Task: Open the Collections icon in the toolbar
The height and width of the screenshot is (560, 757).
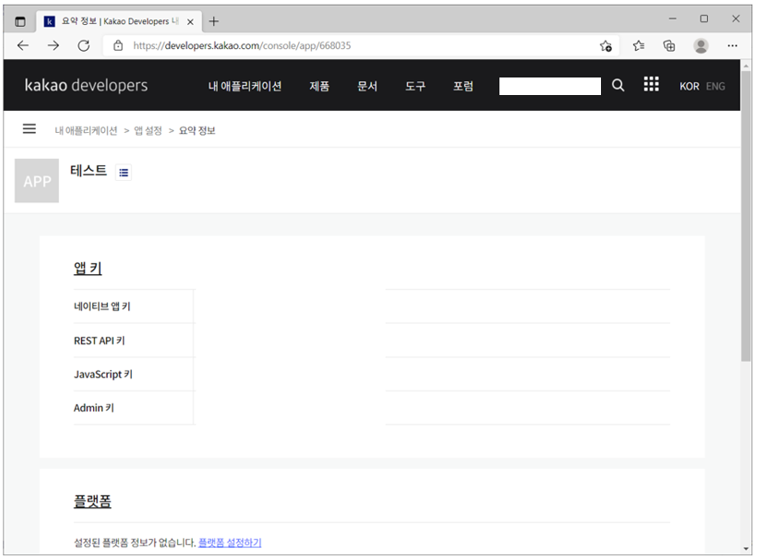Action: click(x=668, y=46)
